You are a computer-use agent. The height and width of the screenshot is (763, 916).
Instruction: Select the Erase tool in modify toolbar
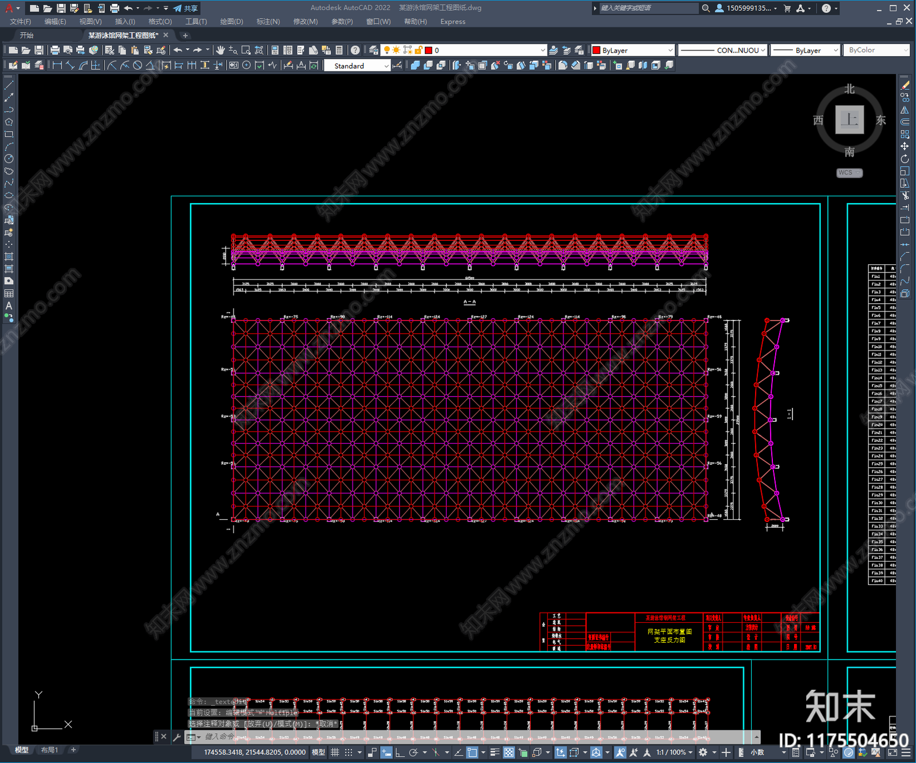pyautogui.click(x=905, y=85)
